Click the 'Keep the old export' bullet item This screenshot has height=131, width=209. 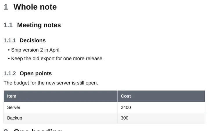click(57, 59)
